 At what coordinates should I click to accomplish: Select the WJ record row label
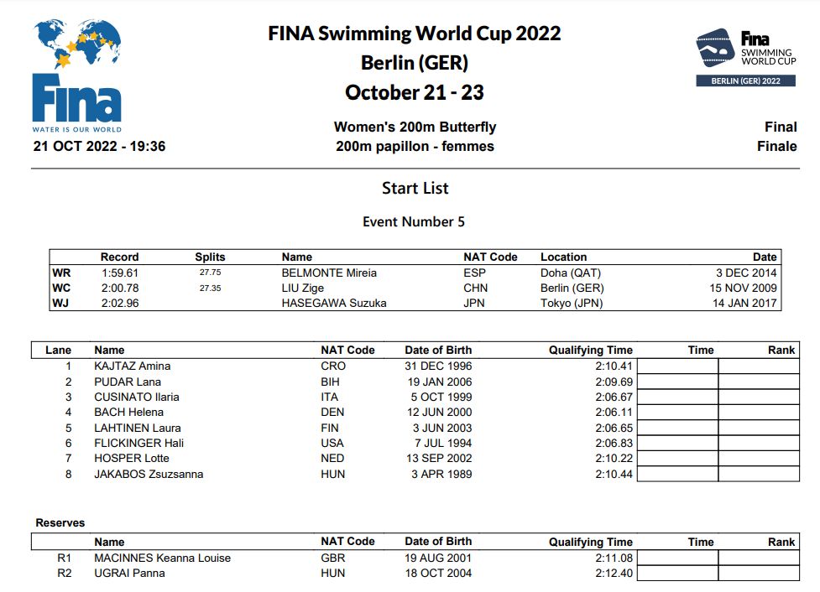(x=60, y=303)
